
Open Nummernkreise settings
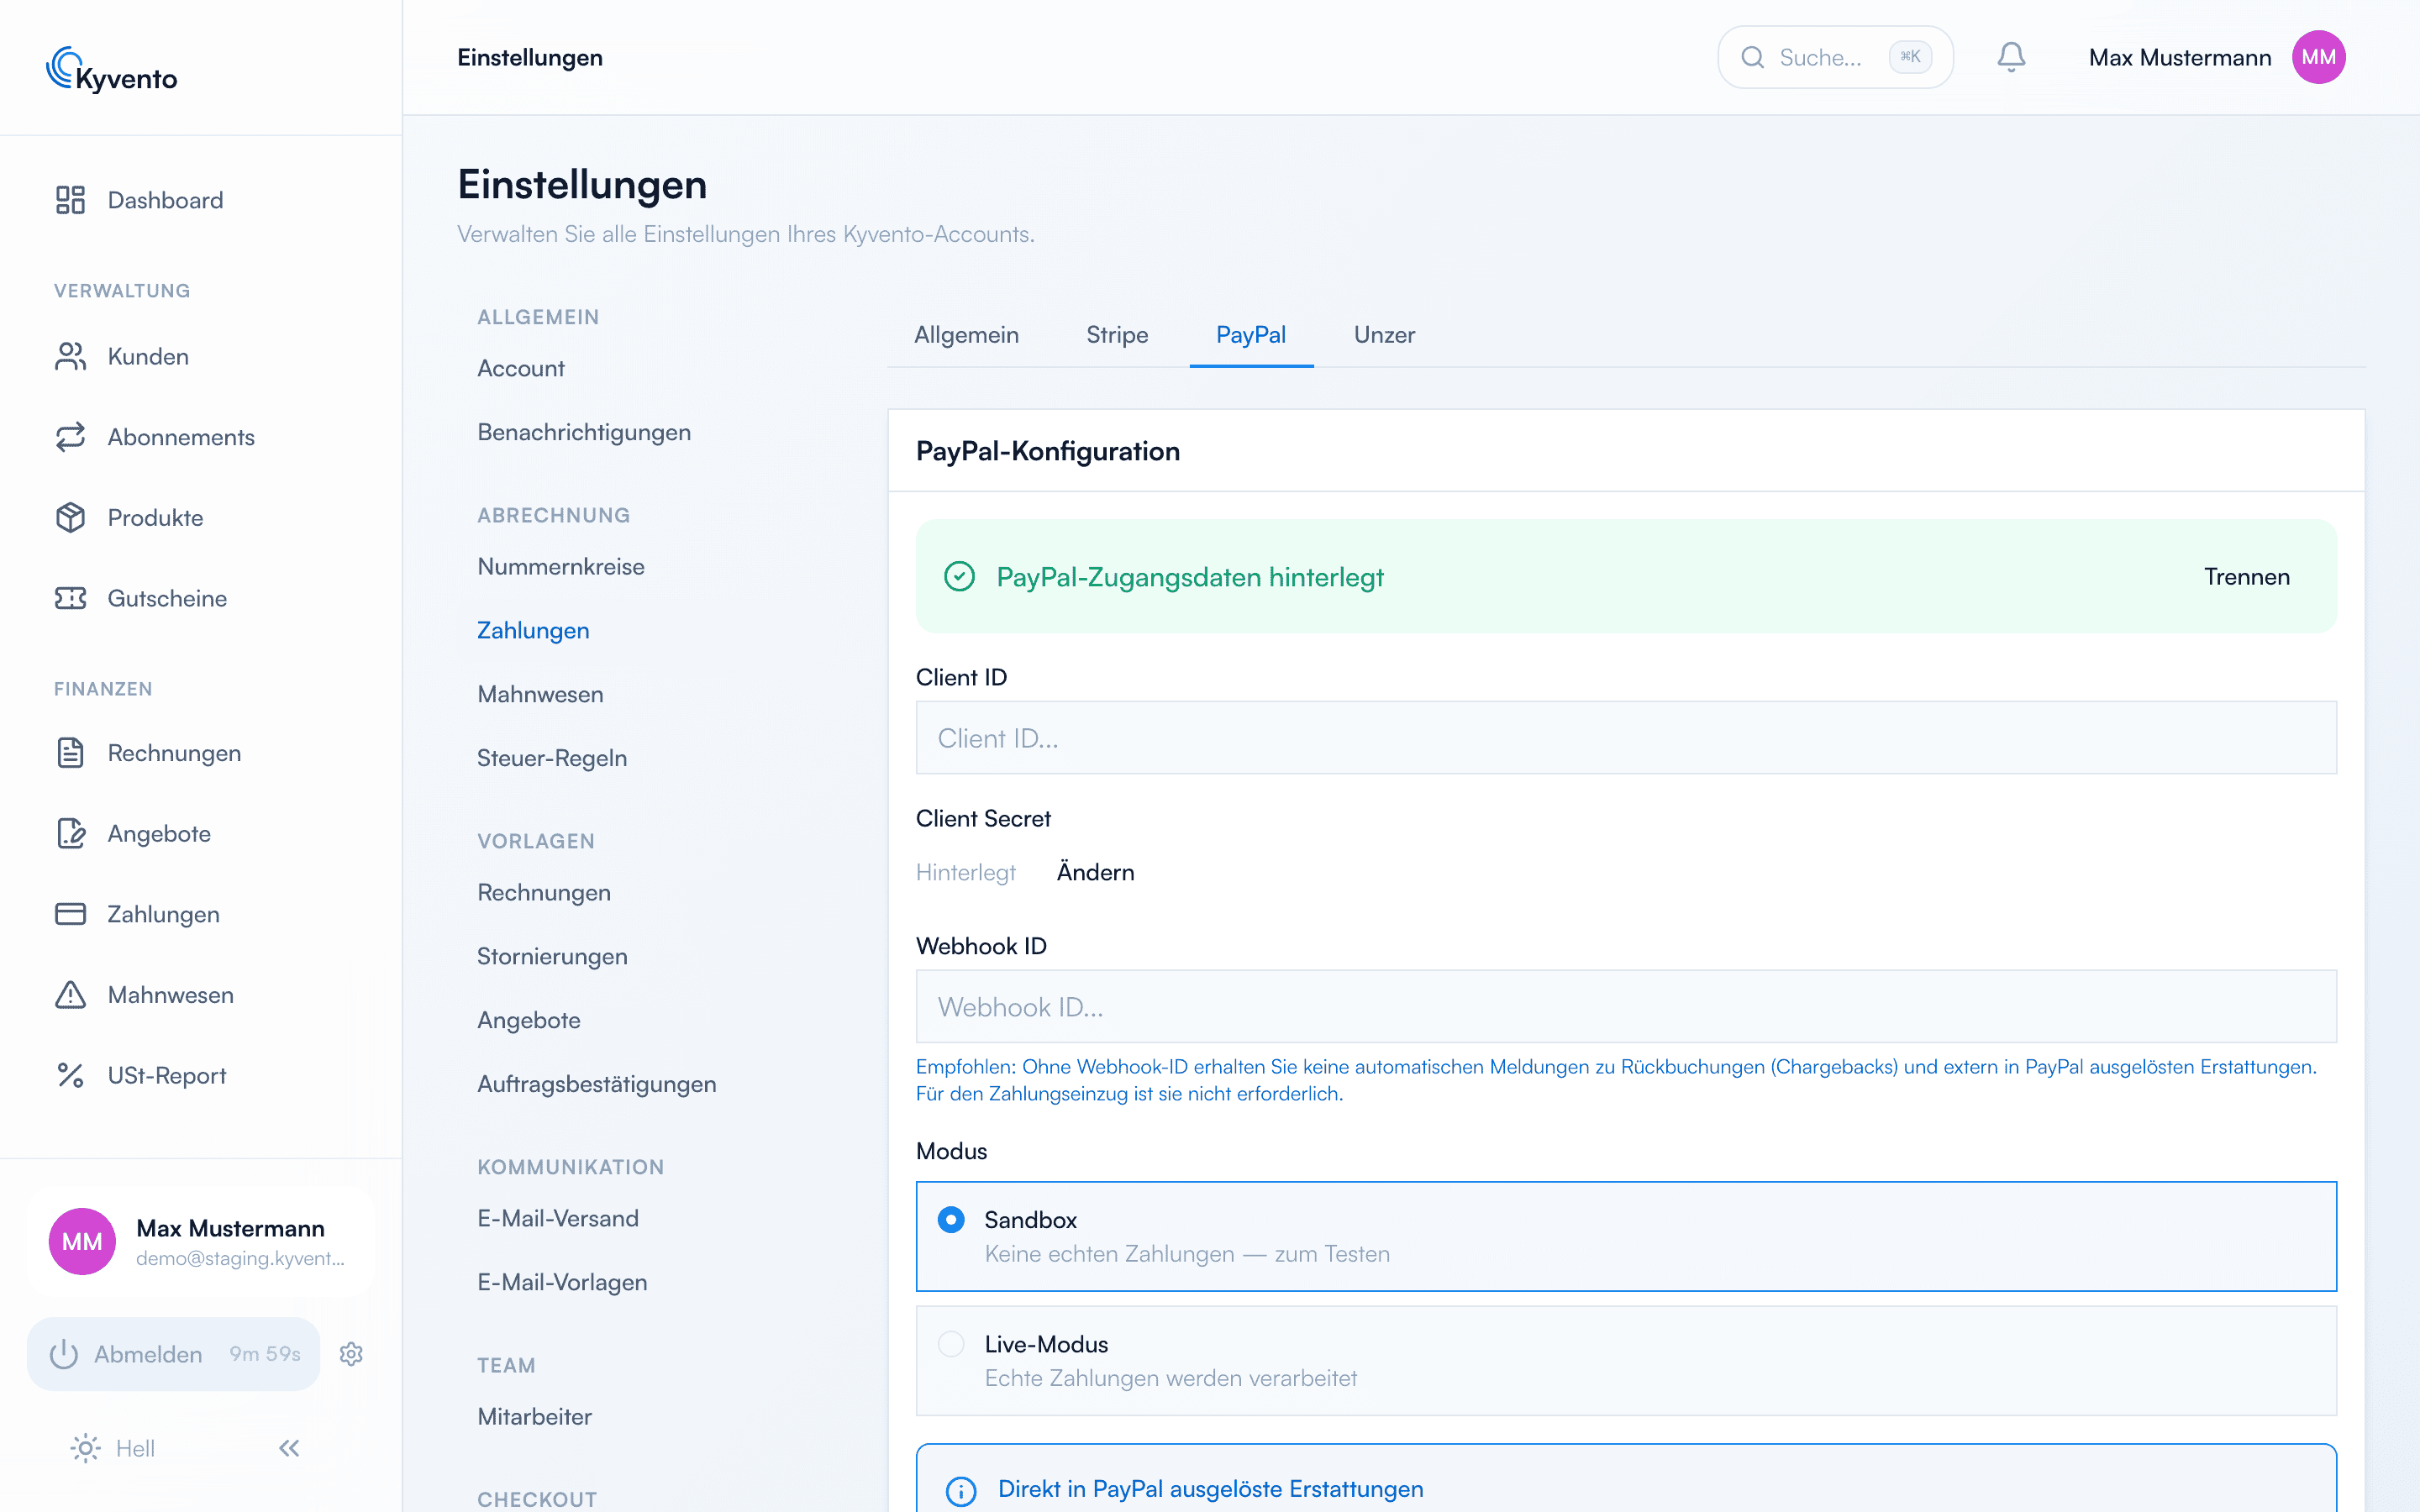coord(561,566)
